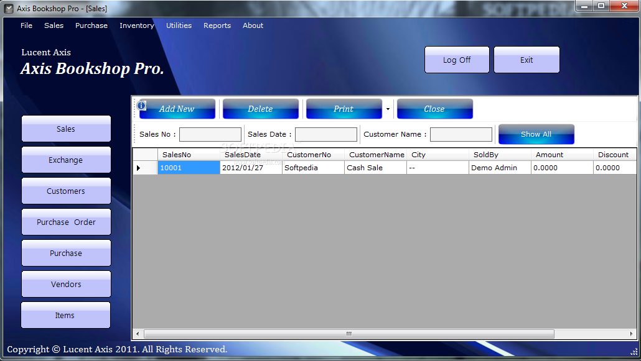This screenshot has height=361, width=641.
Task: Sort by City column header
Action: (438, 154)
